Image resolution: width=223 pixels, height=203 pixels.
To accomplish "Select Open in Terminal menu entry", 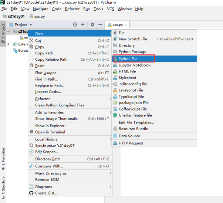I will point(50,132).
